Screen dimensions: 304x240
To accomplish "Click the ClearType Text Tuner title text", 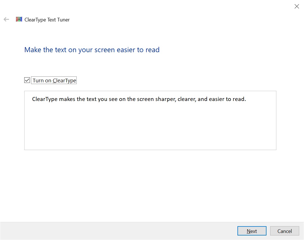I will pos(47,20).
